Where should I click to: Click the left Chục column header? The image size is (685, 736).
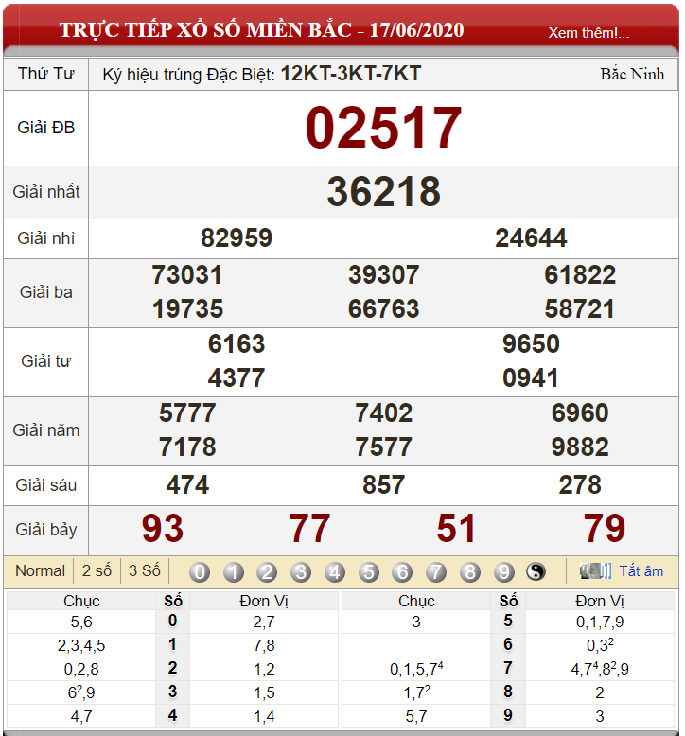click(81, 601)
